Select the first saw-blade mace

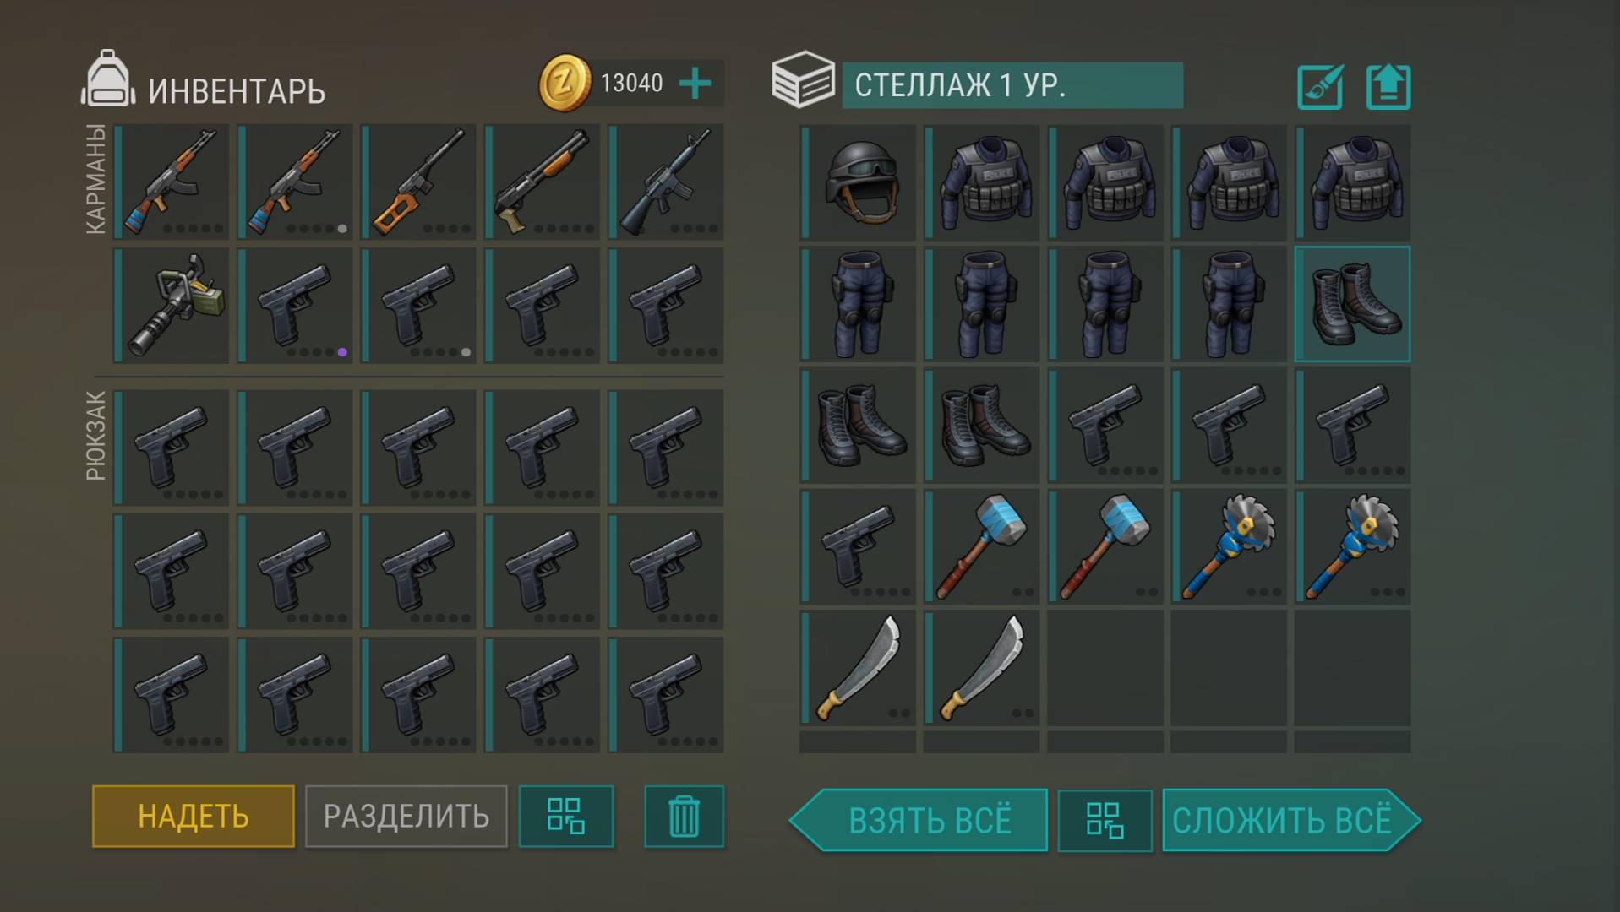1229,547
